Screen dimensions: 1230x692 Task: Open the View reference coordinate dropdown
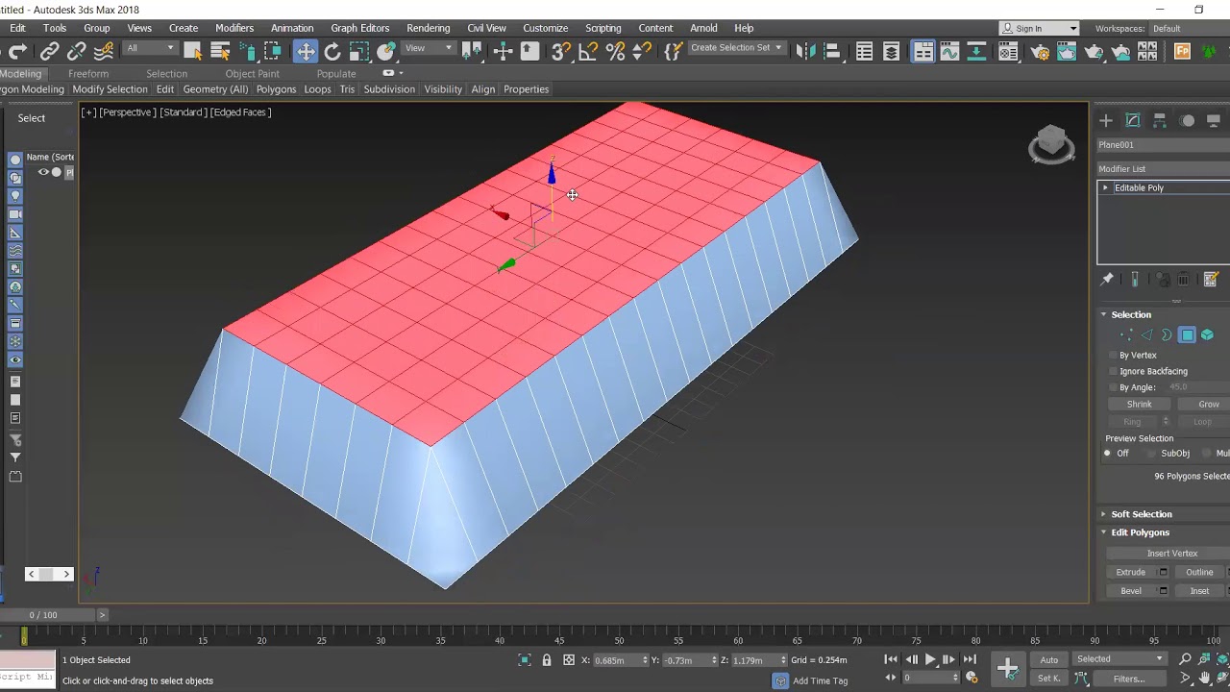pyautogui.click(x=429, y=48)
